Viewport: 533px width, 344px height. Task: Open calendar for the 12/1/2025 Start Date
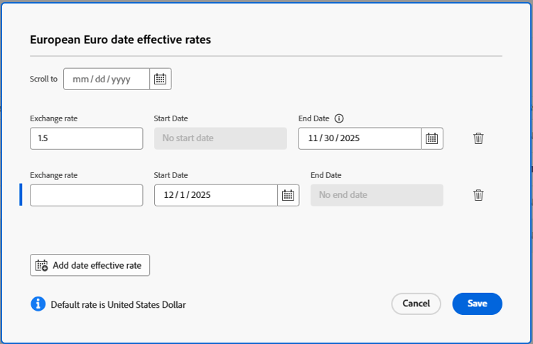[287, 195]
